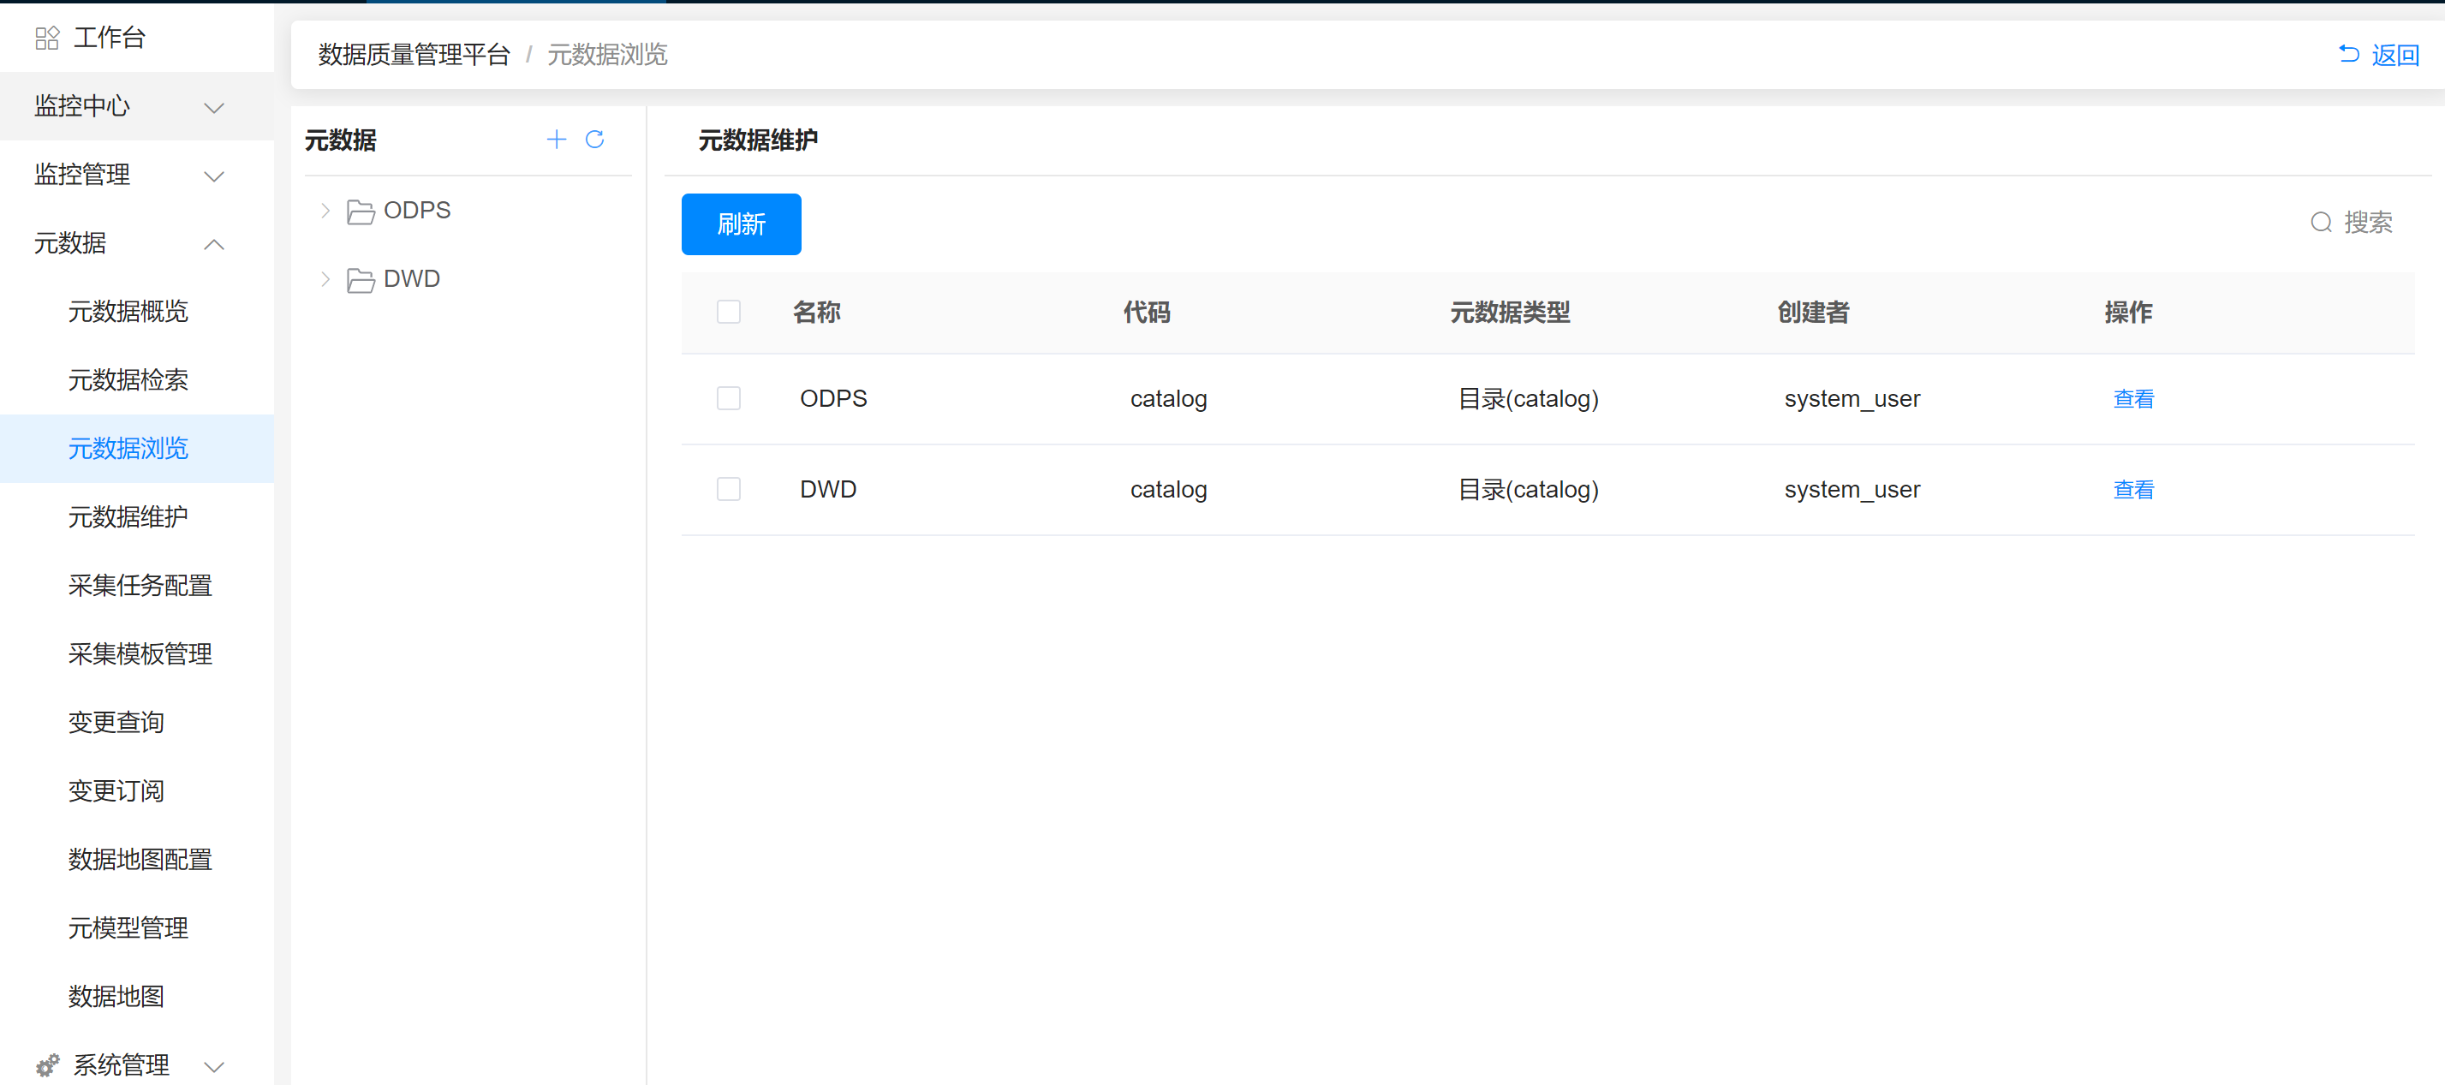The width and height of the screenshot is (2445, 1085).
Task: Click 元数据浏览 breadcrumb text
Action: click(x=607, y=55)
